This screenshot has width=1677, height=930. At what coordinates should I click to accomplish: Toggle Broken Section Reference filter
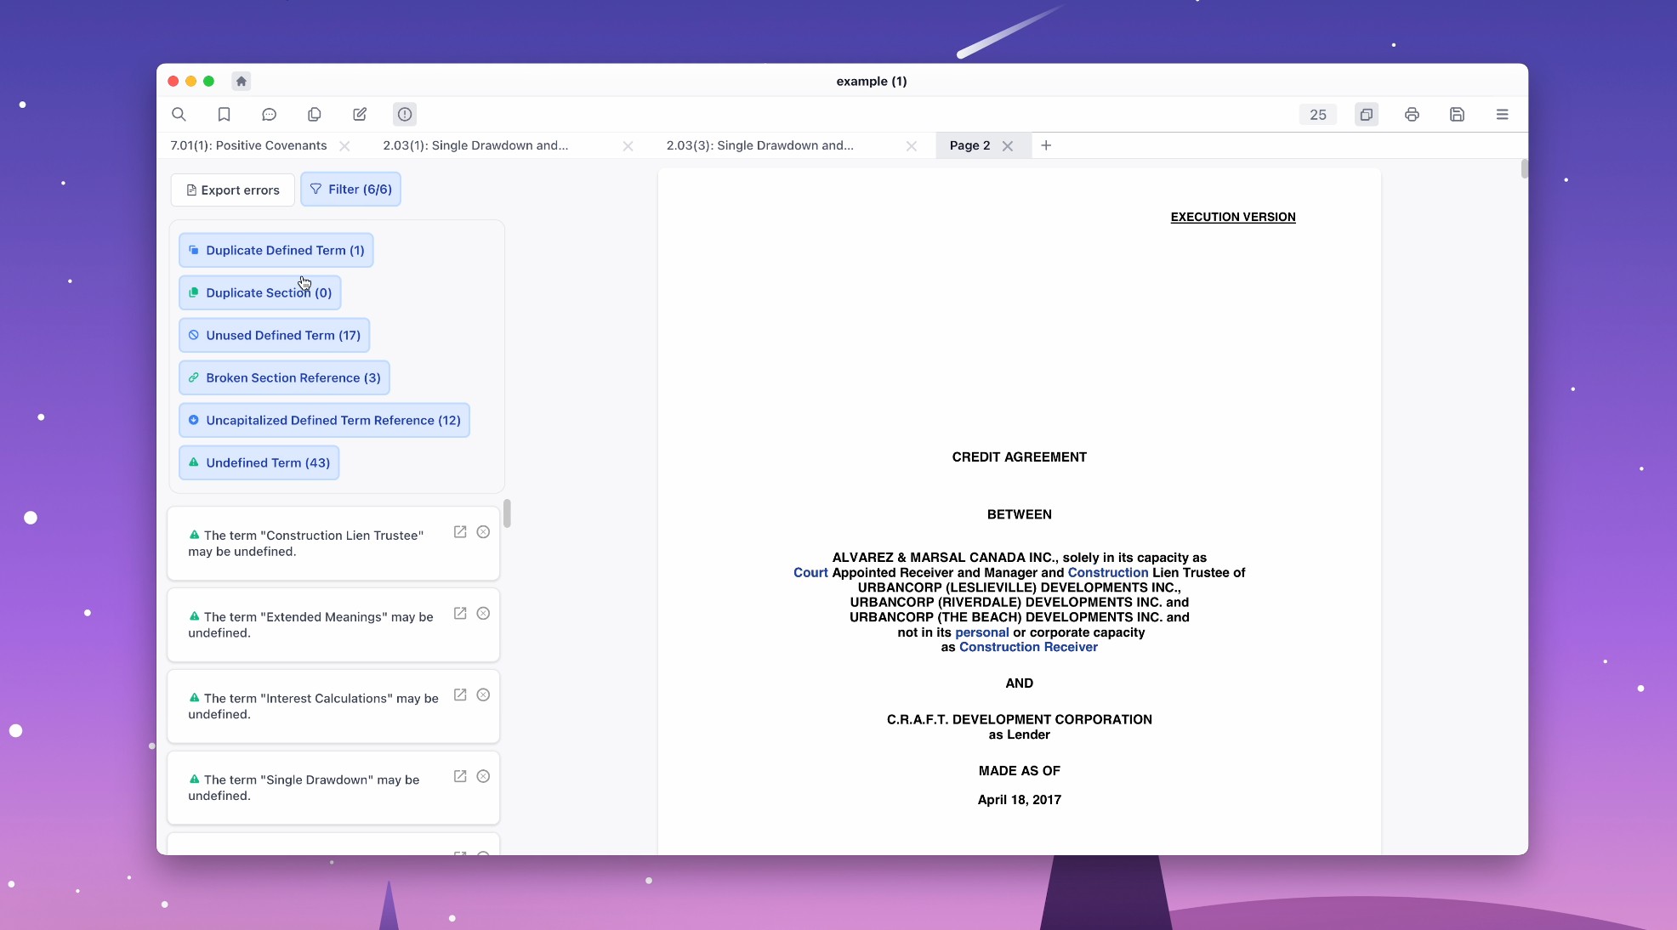coord(284,377)
